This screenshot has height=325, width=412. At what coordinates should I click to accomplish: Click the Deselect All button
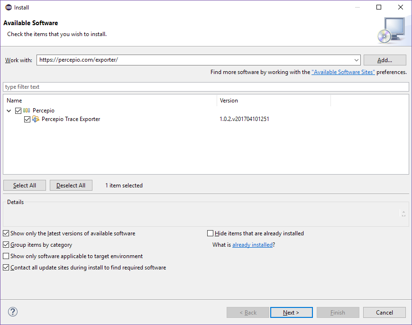click(71, 186)
